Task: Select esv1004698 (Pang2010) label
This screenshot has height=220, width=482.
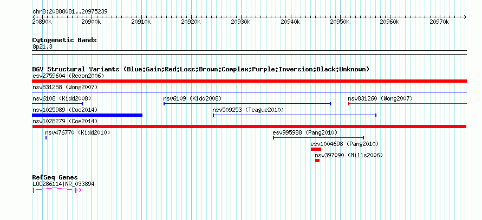Action: [x=344, y=144]
